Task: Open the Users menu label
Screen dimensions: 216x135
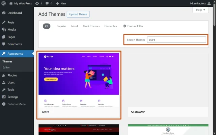Action: [x=11, y=82]
